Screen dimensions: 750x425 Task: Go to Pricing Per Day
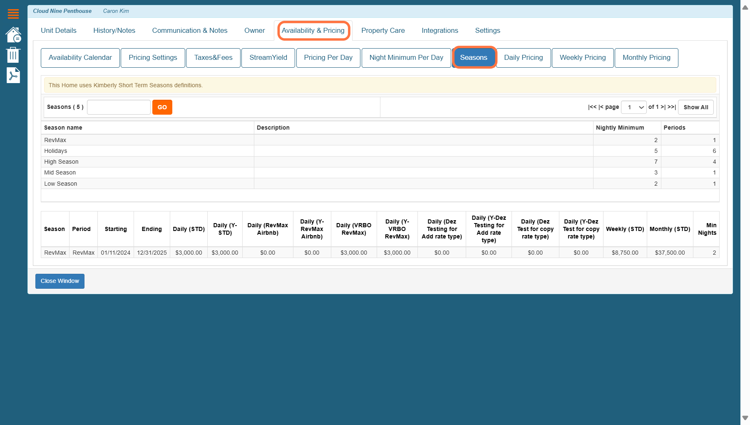tap(328, 58)
